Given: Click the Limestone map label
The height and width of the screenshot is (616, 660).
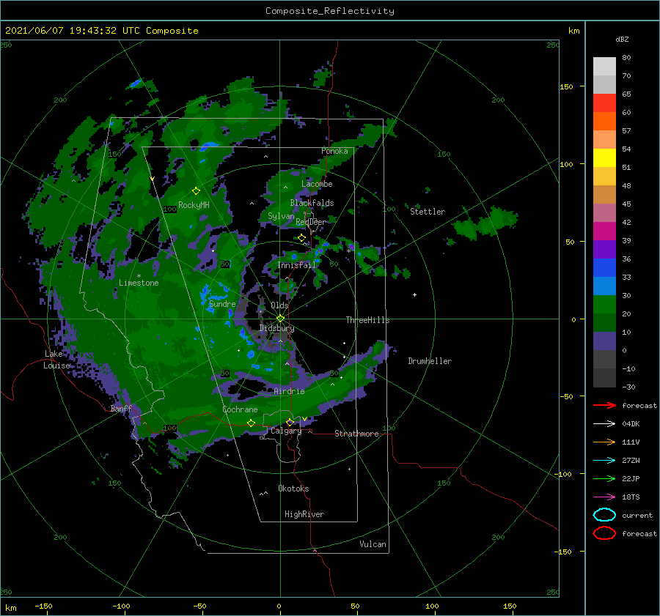Looking at the screenshot, I should coord(139,283).
